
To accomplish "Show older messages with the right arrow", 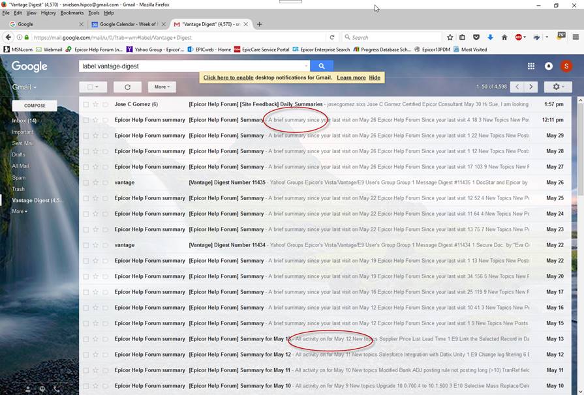I will (x=530, y=87).
